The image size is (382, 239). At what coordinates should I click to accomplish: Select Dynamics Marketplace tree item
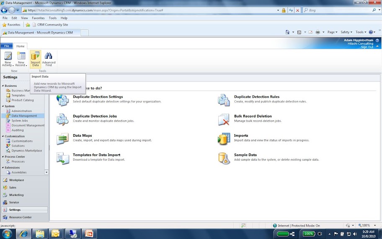tap(27, 151)
